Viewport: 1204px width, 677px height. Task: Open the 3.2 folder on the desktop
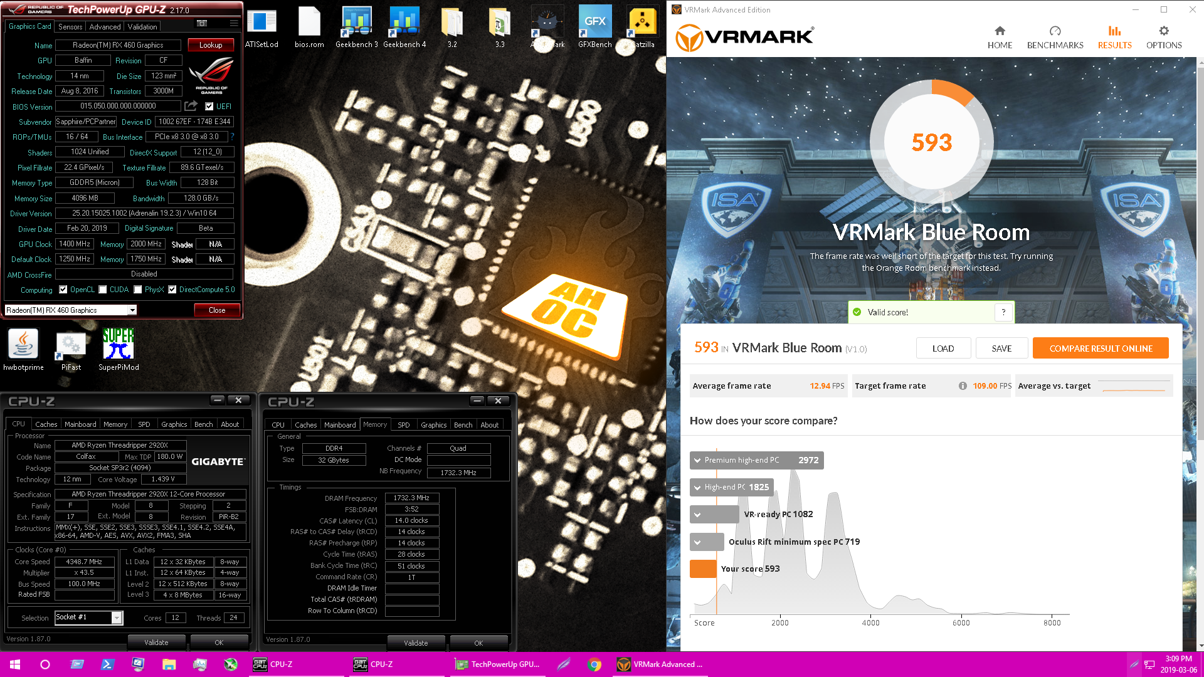[x=452, y=28]
